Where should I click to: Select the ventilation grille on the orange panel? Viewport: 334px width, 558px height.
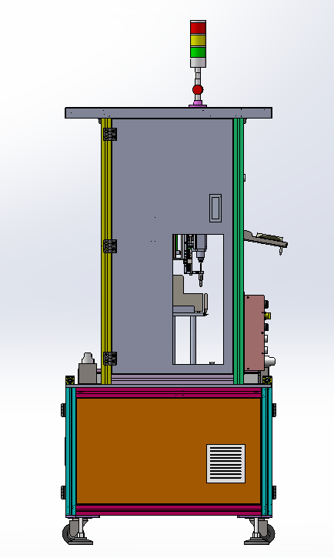225,463
